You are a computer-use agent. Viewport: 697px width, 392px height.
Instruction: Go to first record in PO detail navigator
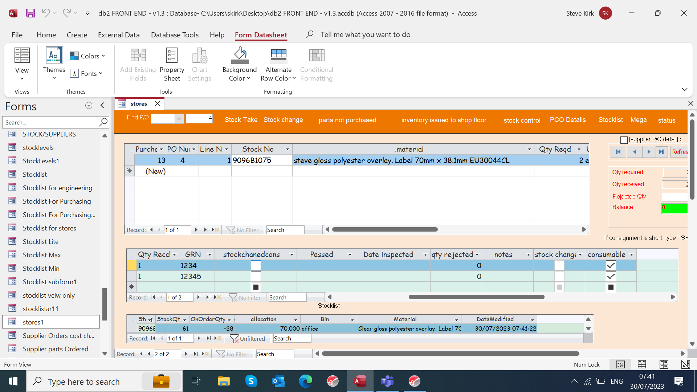click(x=618, y=152)
